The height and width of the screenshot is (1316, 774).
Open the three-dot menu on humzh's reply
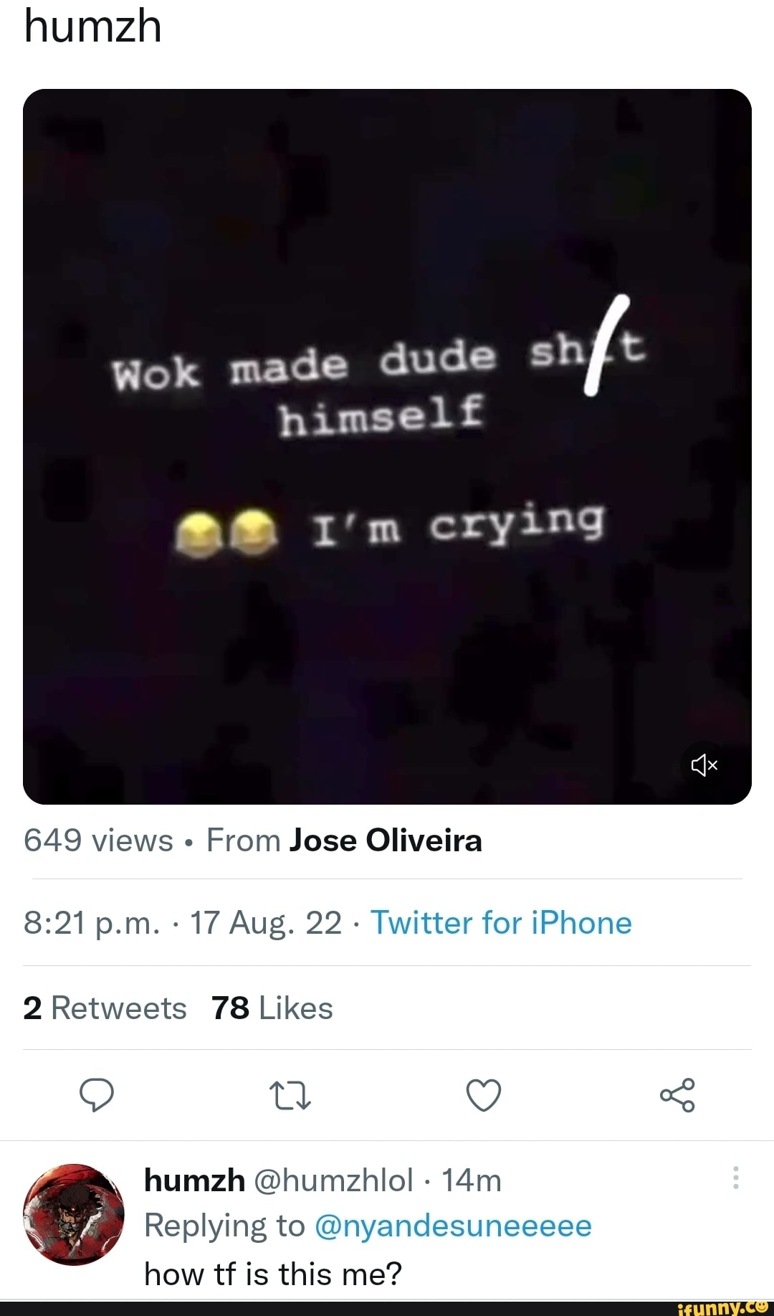point(735,1178)
